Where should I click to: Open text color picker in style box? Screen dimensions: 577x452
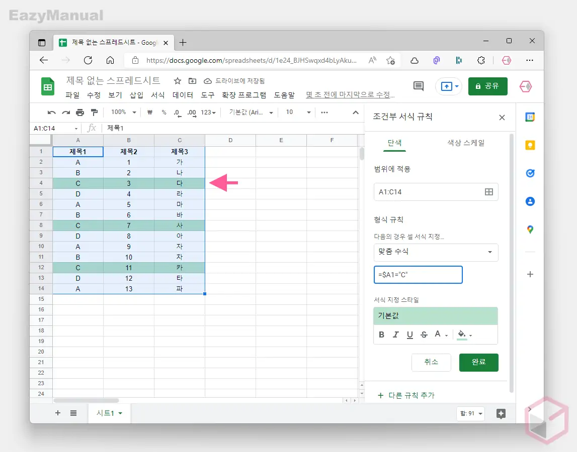point(440,334)
